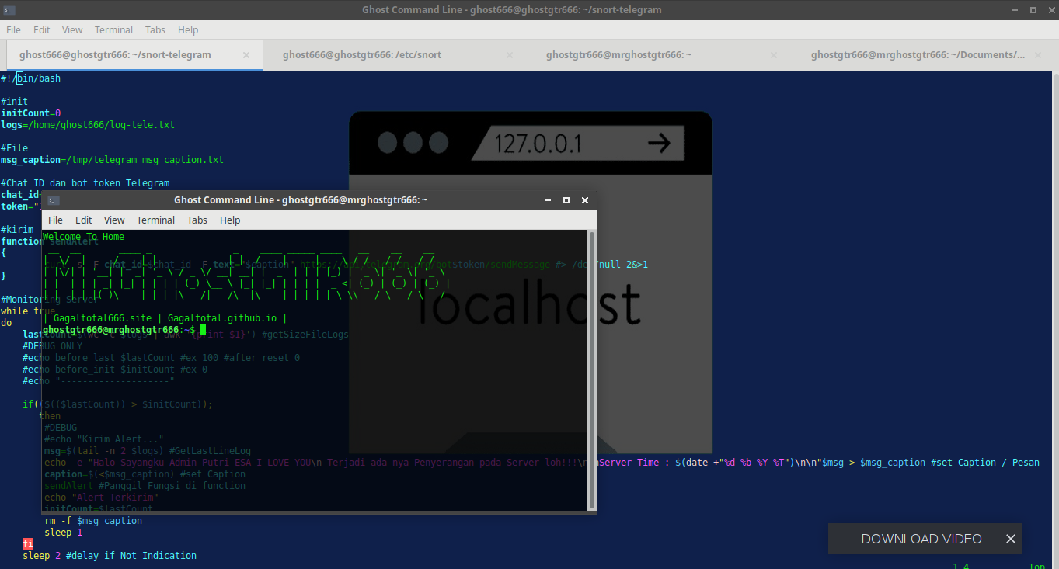Open Terminal menu in back terminal window
Screen dimensions: 1059x569
pos(113,29)
